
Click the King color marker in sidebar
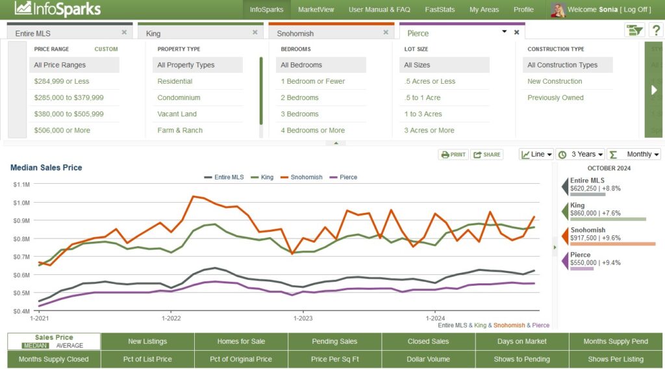point(564,210)
